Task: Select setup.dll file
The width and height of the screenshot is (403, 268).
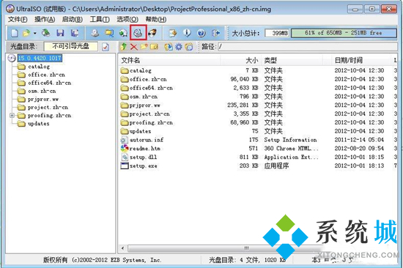Action: (x=138, y=157)
